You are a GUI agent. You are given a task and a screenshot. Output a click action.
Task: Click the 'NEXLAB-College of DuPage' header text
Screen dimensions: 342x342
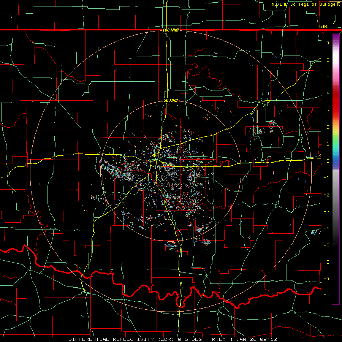[x=304, y=4]
